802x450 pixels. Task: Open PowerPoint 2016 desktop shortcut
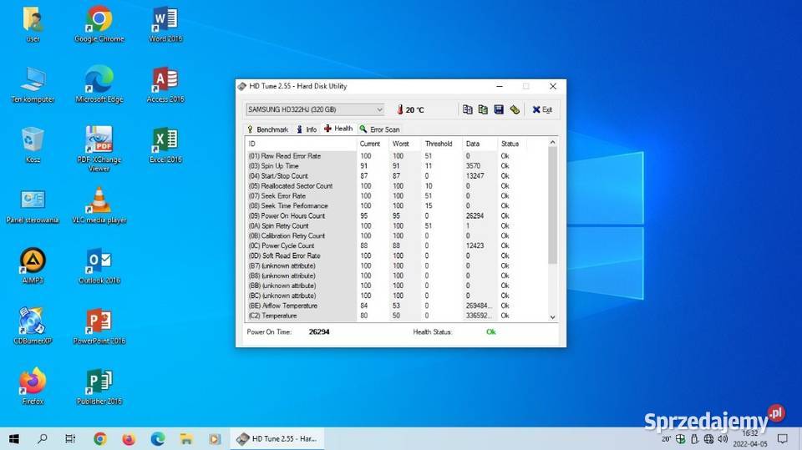coord(99,326)
